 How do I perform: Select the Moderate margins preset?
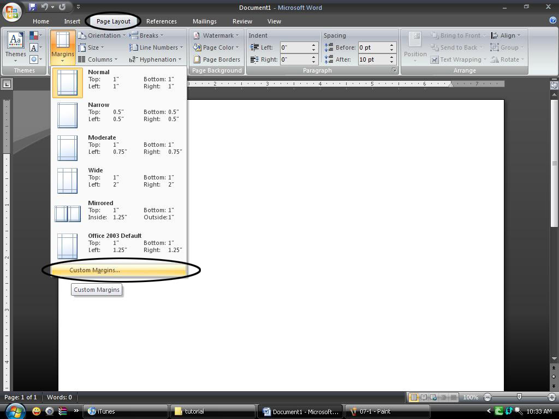[118, 148]
